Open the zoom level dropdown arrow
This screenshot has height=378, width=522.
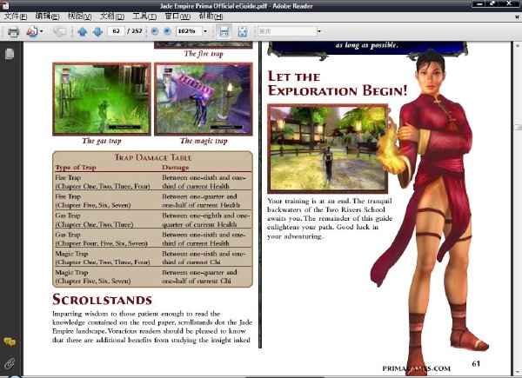pos(205,31)
